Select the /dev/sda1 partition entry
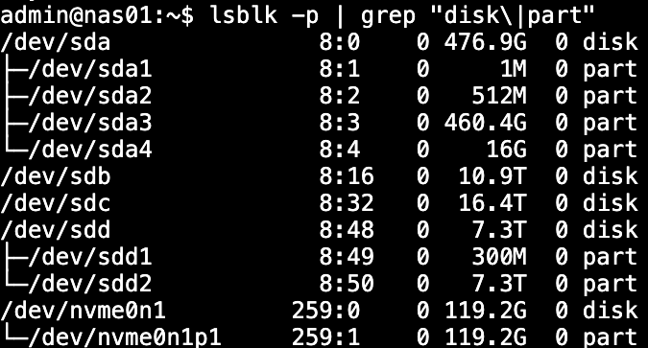 90,69
